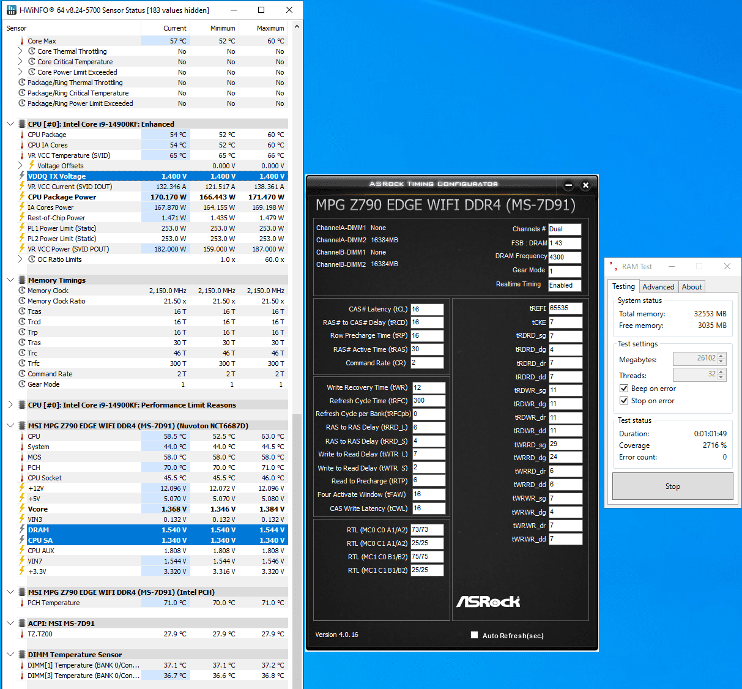
Task: Click the clock icon beside Command Rate
Action: point(22,374)
